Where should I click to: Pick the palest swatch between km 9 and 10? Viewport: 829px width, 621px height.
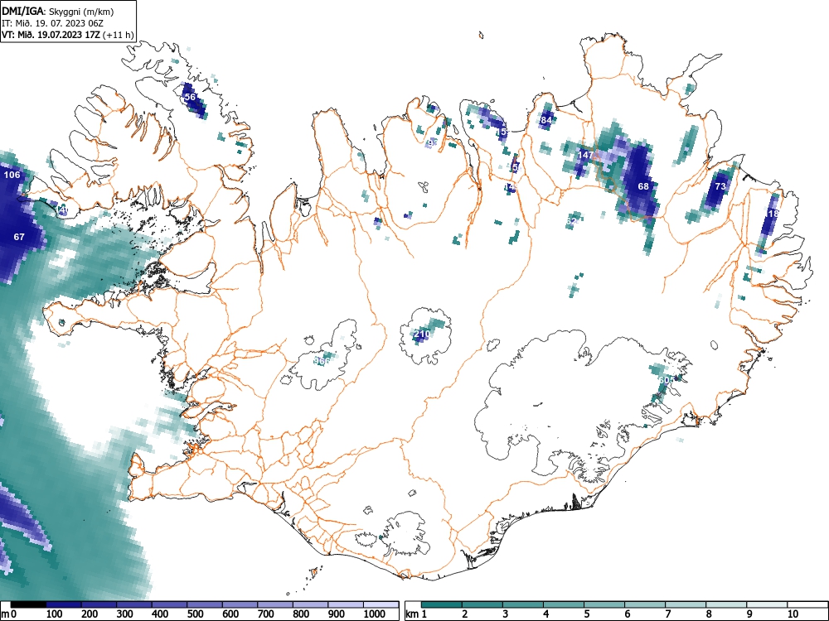[767, 604]
